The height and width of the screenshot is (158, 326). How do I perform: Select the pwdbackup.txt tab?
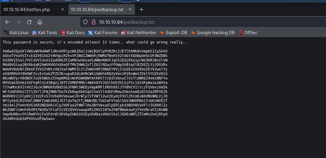(x=96, y=10)
